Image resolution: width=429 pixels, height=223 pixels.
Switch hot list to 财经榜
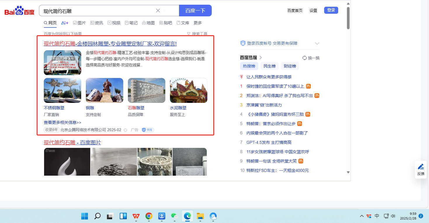290,66
